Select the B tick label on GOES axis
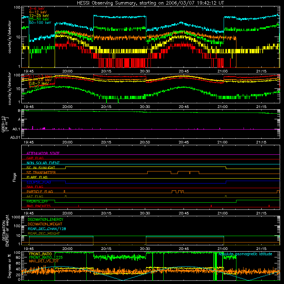Image resolution: width=284 pixels, height=284 pixels. 19,110
